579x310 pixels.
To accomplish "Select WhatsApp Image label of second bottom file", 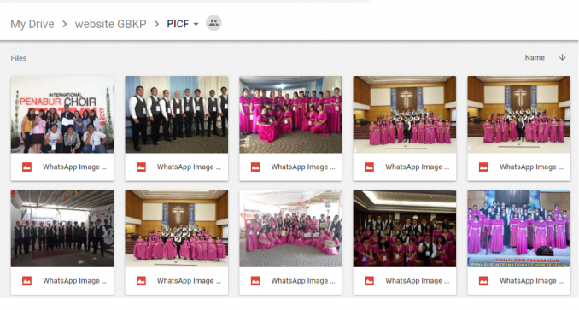I will (189, 281).
